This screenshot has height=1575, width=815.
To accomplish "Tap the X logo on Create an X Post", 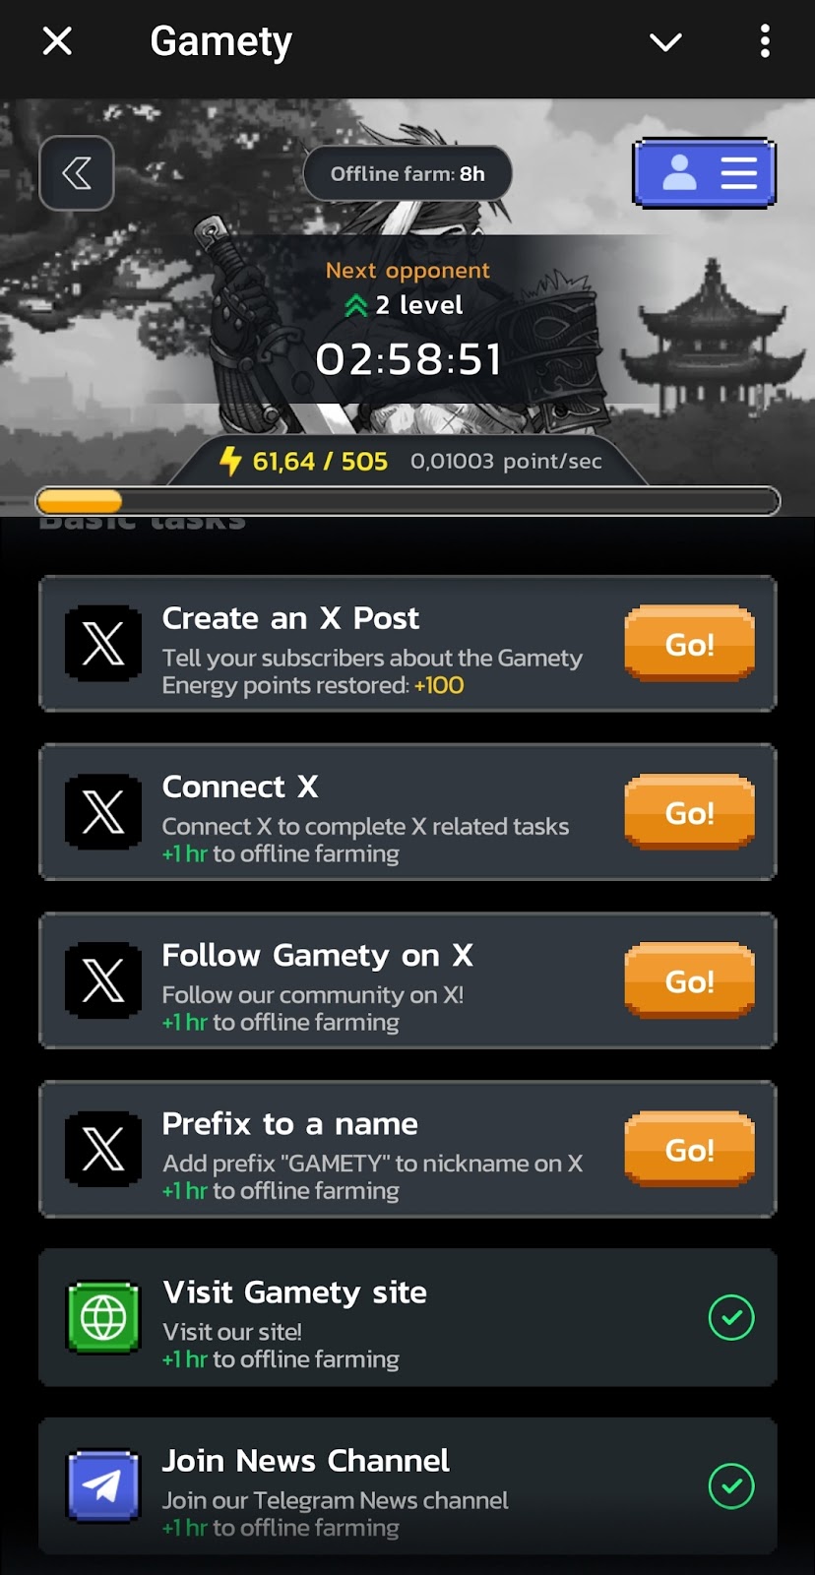I will (x=103, y=644).
